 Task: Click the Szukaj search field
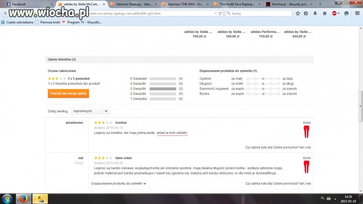pyautogui.click(x=258, y=14)
